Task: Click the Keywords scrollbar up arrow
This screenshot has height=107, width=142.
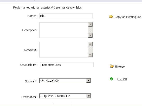Action: pyautogui.click(x=91, y=44)
